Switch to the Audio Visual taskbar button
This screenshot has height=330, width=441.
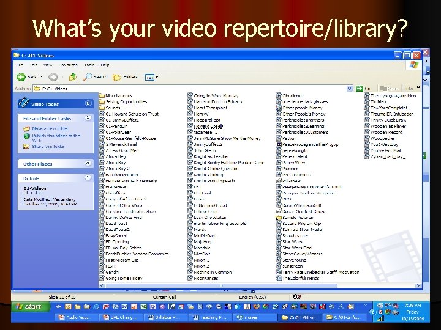click(x=75, y=317)
